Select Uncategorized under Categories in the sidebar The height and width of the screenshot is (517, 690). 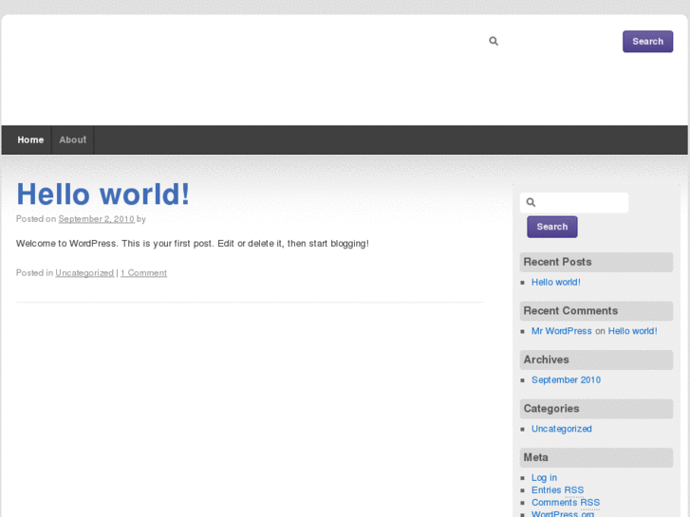click(x=561, y=429)
